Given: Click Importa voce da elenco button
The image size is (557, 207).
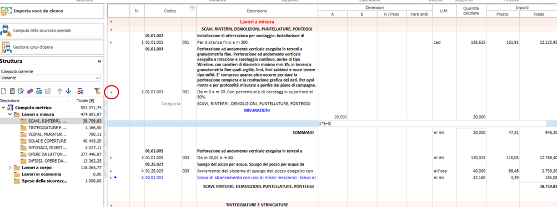Looking at the screenshot, I should 52,11.
